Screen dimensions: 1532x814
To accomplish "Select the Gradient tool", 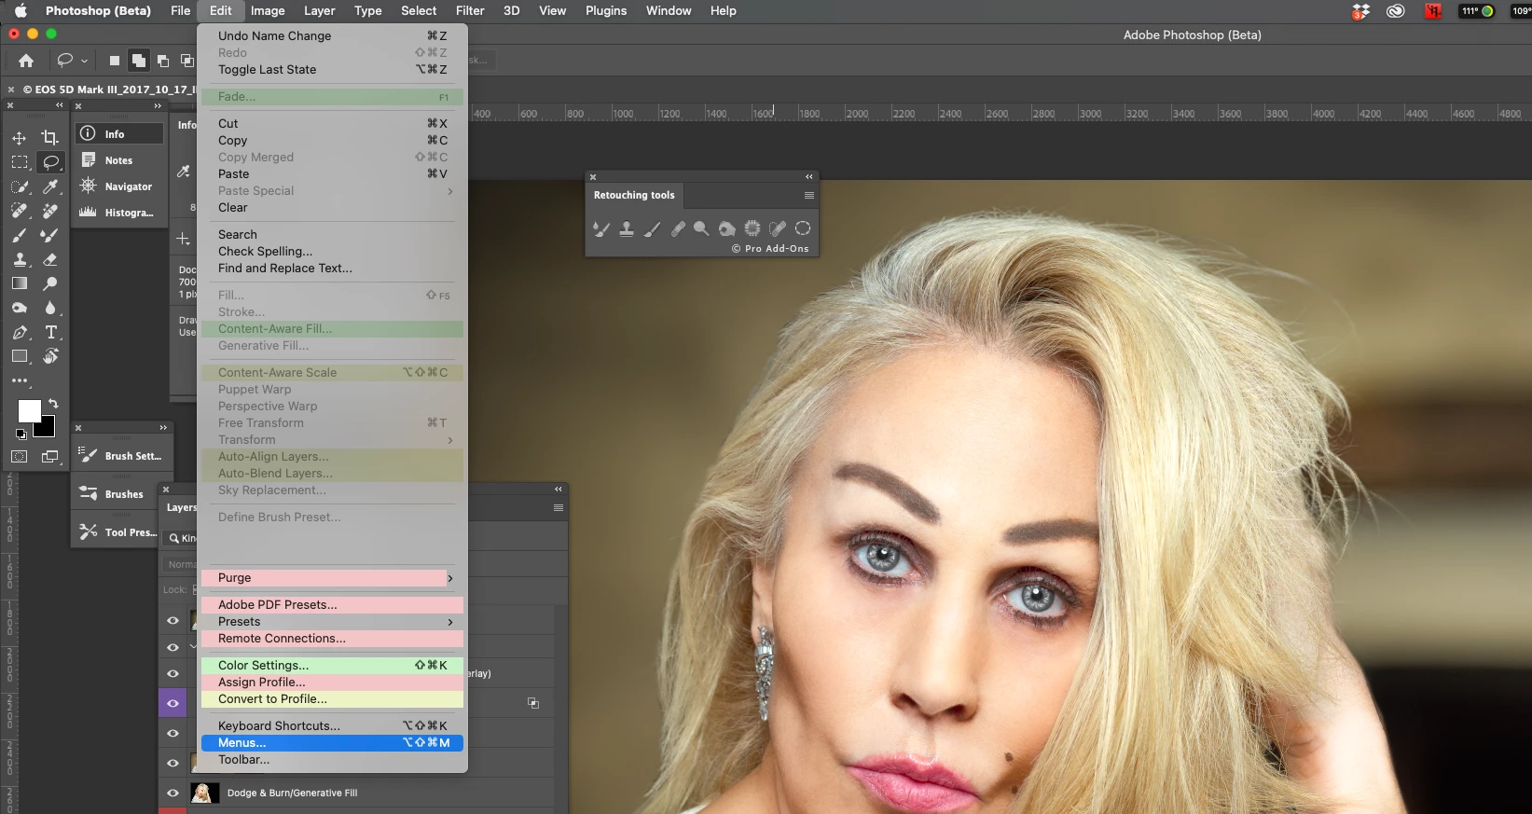I will [20, 283].
